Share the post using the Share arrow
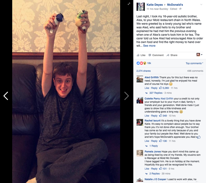206x183 pixels. [172, 55]
